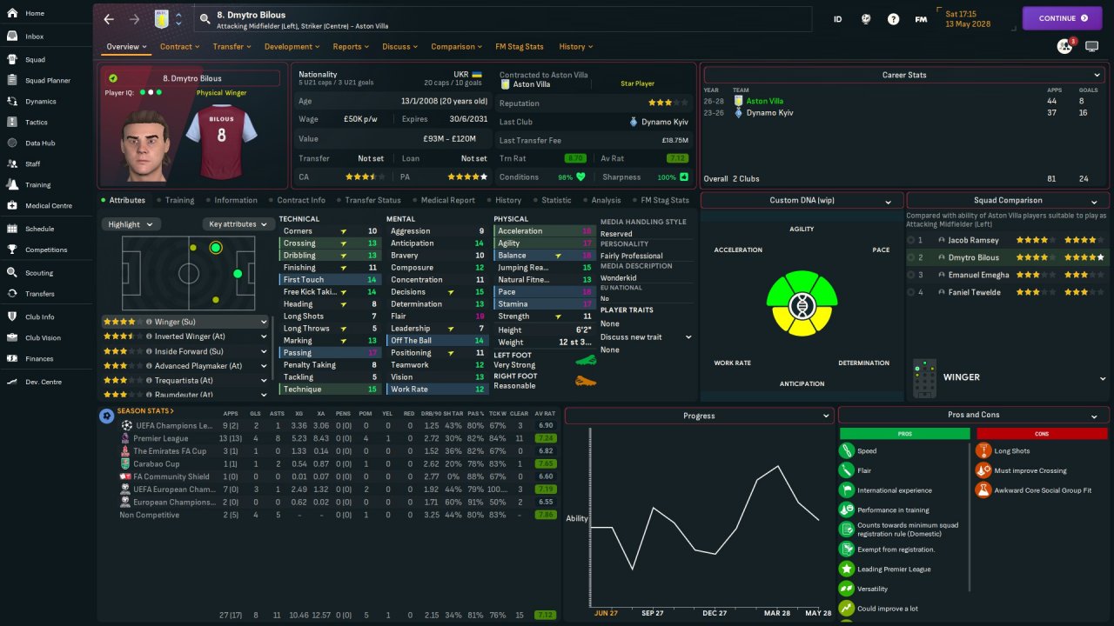Click the info icon beside Winger (Su)
Screen dimensions: 1114x626
pos(149,322)
